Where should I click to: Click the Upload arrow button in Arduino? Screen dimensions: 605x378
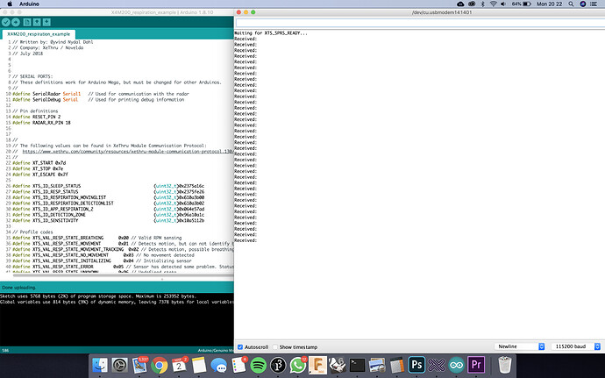click(16, 23)
